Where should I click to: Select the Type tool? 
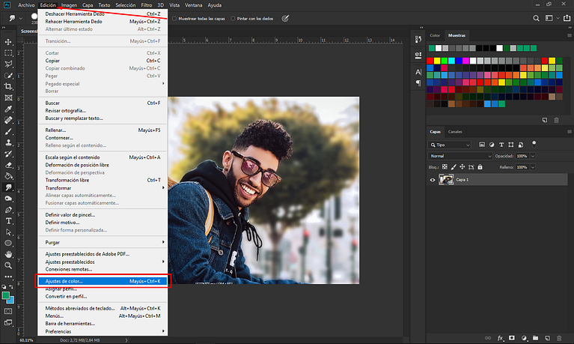point(8,221)
